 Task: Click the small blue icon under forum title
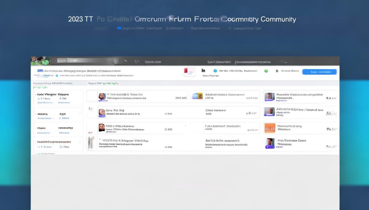(x=57, y=75)
